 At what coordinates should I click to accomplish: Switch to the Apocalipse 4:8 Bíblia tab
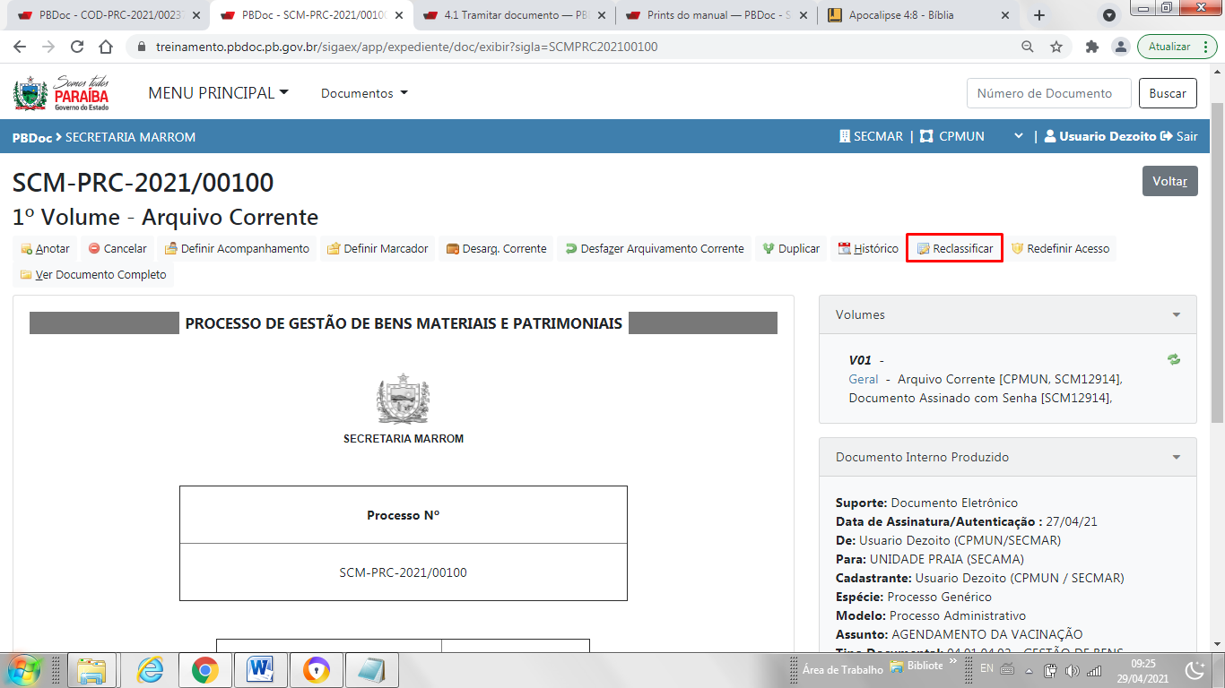[915, 15]
